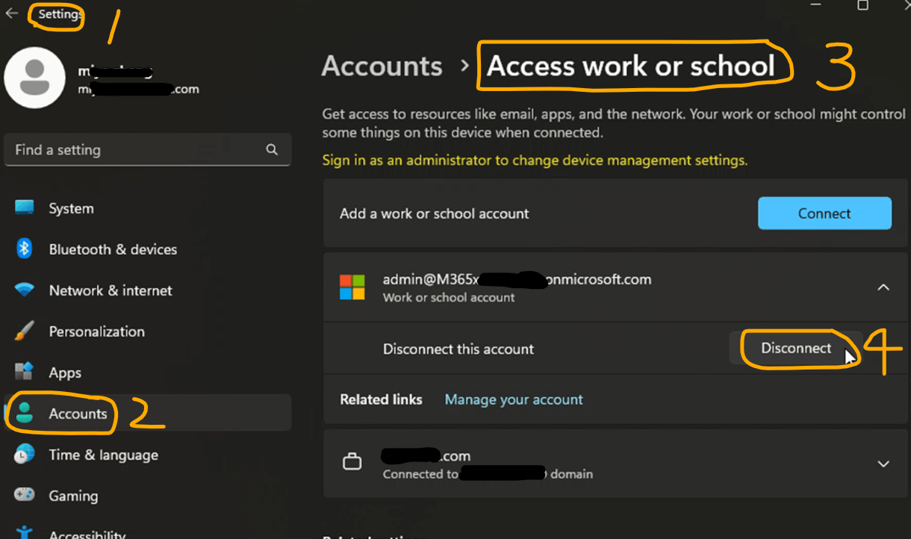This screenshot has height=539, width=911.
Task: Click the Apps icon in sidebar
Action: point(25,372)
